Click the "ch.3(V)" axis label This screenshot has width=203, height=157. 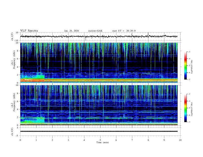pos(12,132)
